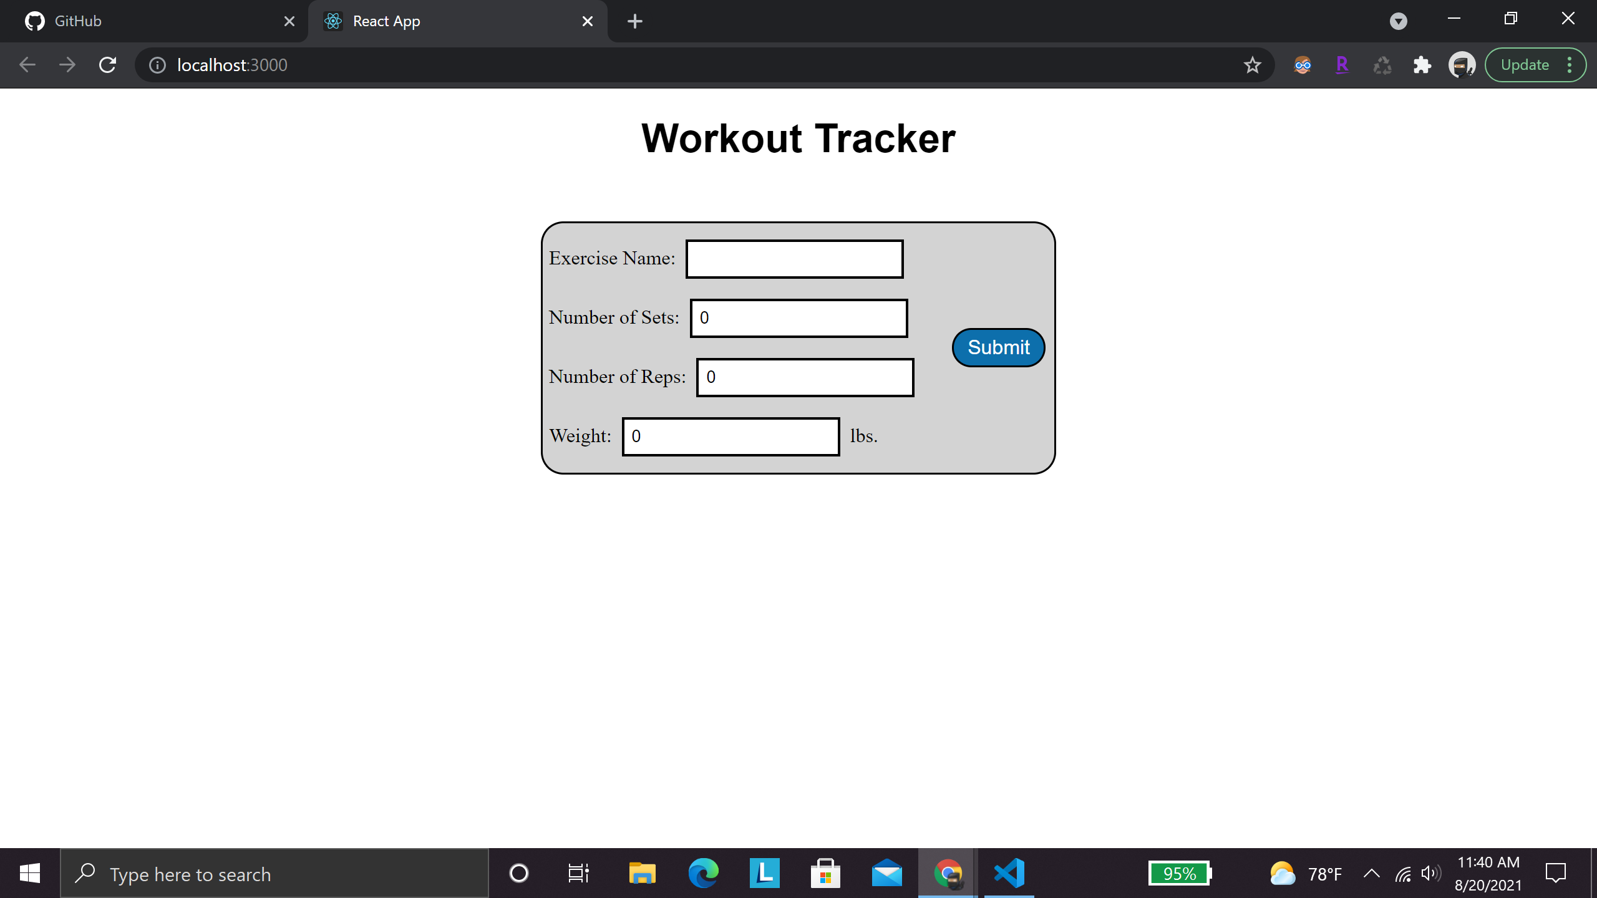The width and height of the screenshot is (1597, 898).
Task: Click the Update Chrome button
Action: tap(1525, 65)
